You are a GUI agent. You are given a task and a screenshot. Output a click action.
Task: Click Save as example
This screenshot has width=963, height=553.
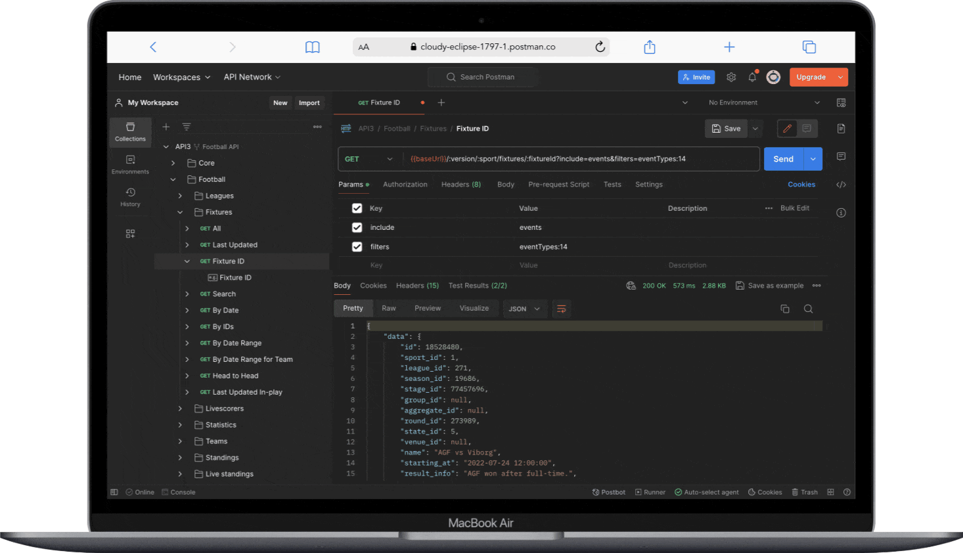point(769,286)
